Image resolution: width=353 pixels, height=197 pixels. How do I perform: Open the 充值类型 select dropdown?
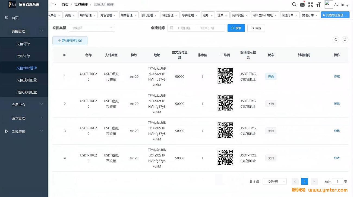coord(92,28)
